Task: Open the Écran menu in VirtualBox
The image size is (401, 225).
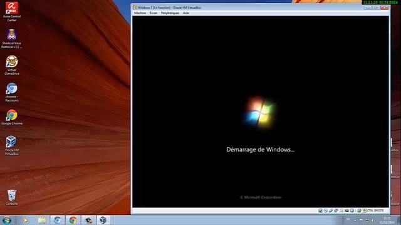Action: click(x=154, y=13)
